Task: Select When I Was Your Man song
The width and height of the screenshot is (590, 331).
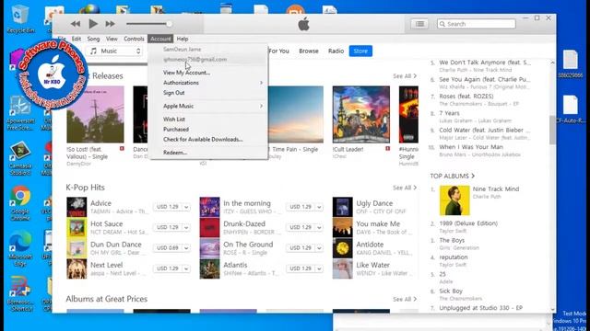Action: pos(471,147)
